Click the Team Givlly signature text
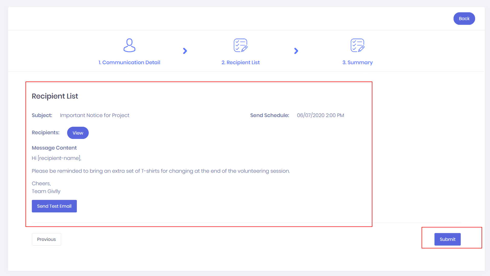This screenshot has height=276, width=490. (46, 191)
